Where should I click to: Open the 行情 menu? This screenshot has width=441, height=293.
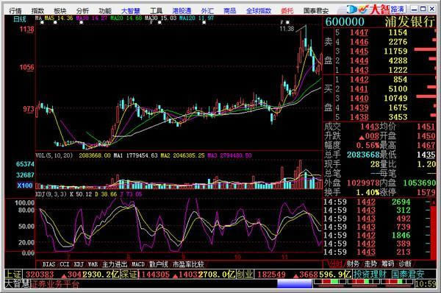point(15,11)
